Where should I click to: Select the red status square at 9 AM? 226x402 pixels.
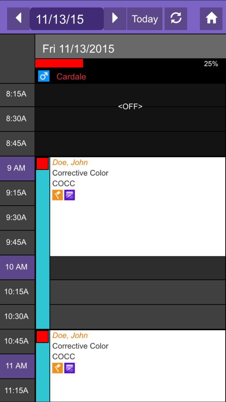(42, 164)
